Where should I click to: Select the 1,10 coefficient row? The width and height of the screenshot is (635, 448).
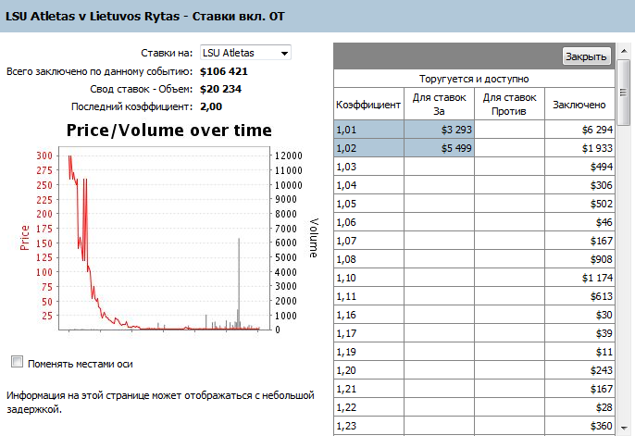474,278
